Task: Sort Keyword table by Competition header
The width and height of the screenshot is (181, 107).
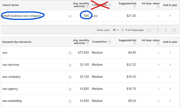Action: coord(99,42)
